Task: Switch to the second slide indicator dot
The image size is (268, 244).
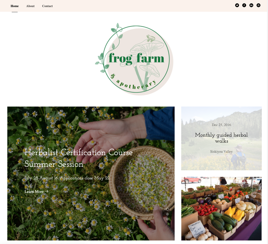Action: tap(167, 214)
